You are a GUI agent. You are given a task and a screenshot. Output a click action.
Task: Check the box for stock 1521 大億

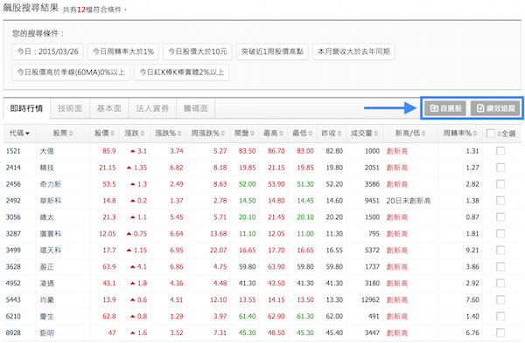(500, 151)
